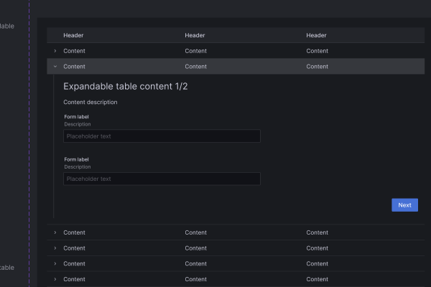
Task: Expand the fourth table row chevron
Action: click(55, 248)
